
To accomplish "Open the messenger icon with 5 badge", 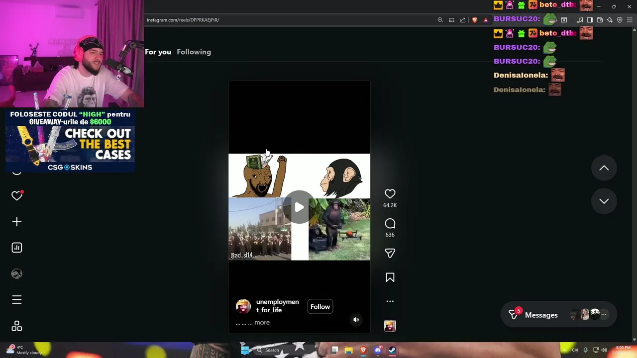I will point(514,314).
